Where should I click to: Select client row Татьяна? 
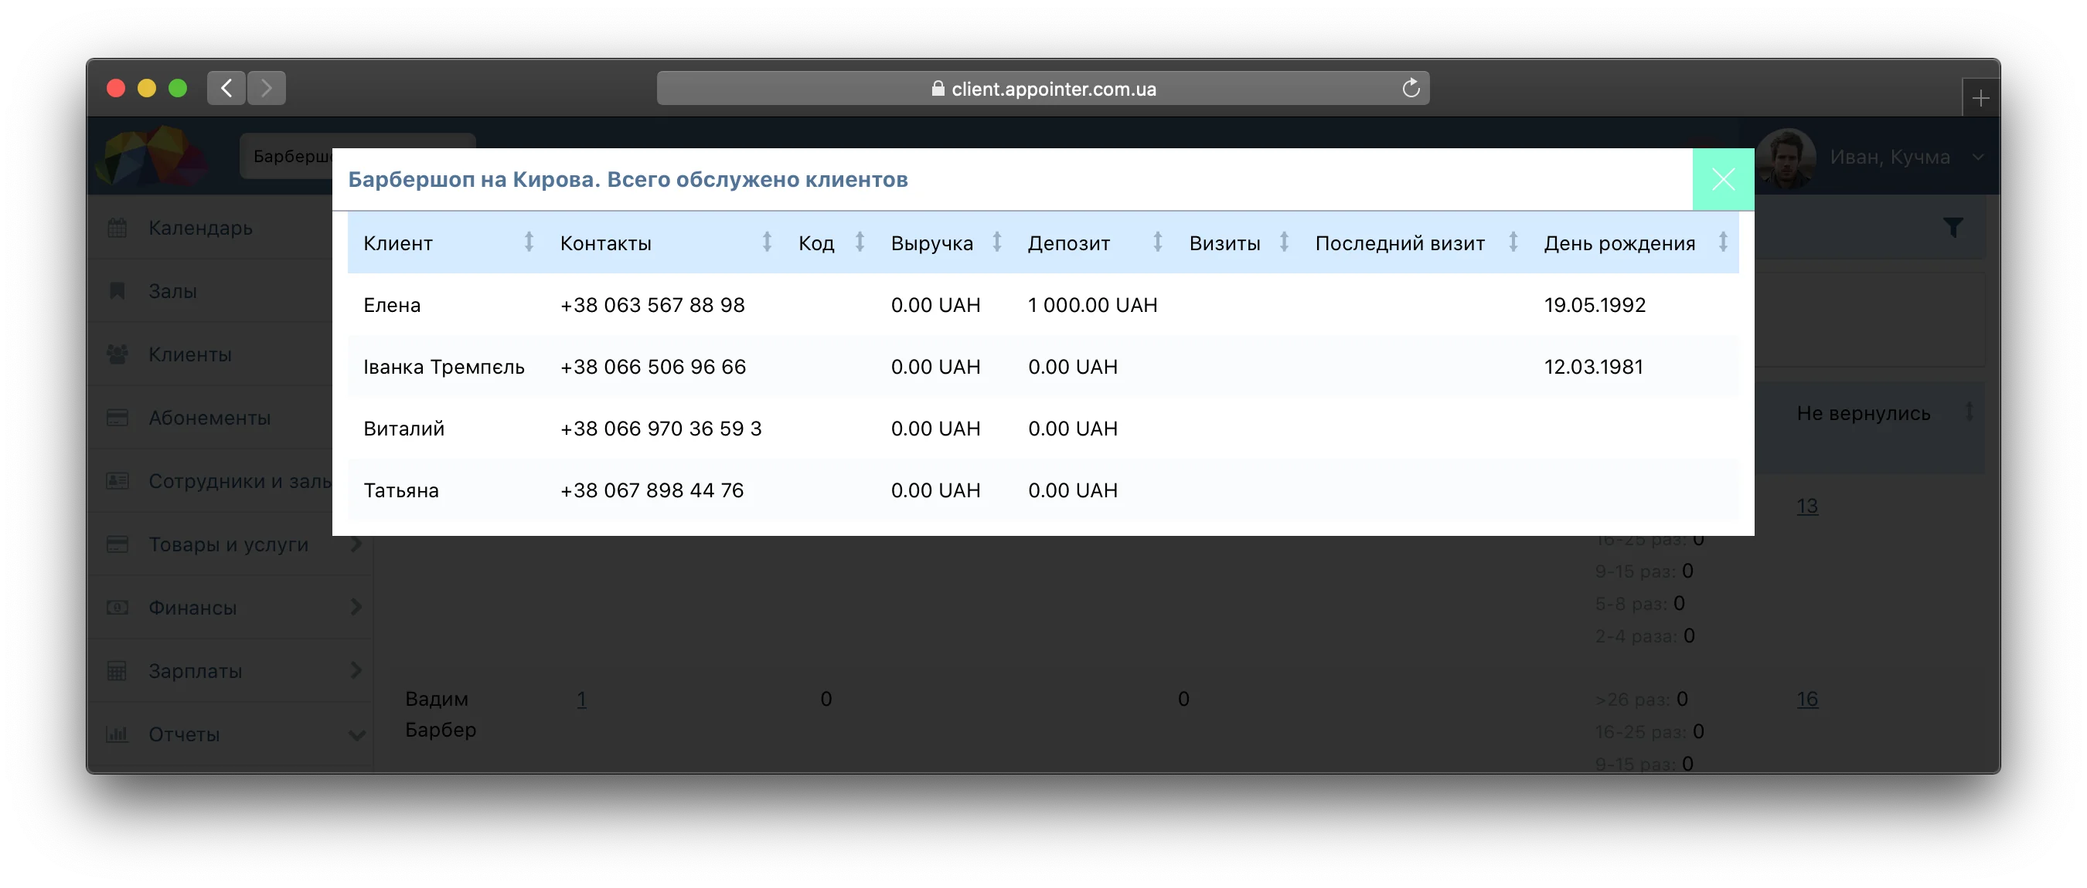(1043, 490)
